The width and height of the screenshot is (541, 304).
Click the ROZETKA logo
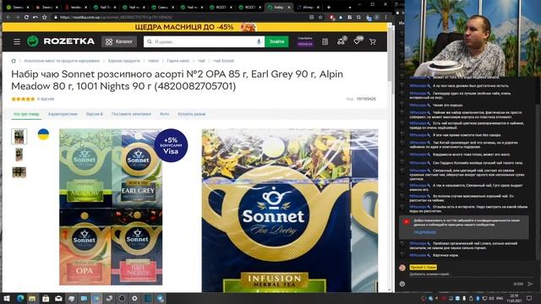tap(61, 41)
